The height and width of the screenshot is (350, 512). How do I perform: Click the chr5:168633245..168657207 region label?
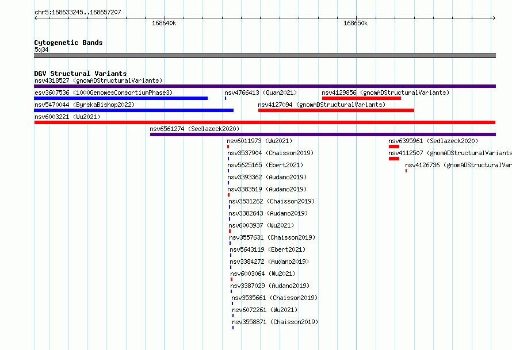pyautogui.click(x=78, y=12)
